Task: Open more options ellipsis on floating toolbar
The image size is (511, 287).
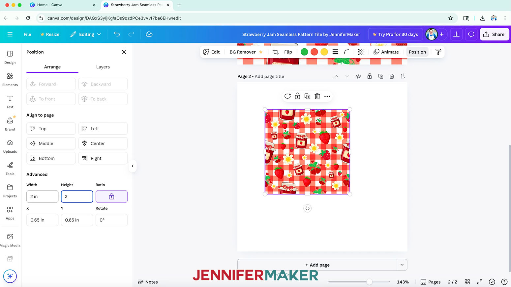Action: pos(327,96)
